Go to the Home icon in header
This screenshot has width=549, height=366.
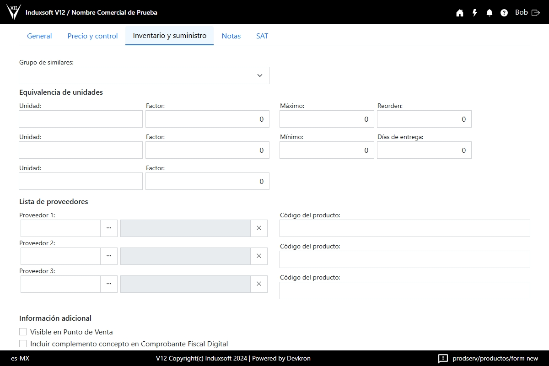pos(460,13)
